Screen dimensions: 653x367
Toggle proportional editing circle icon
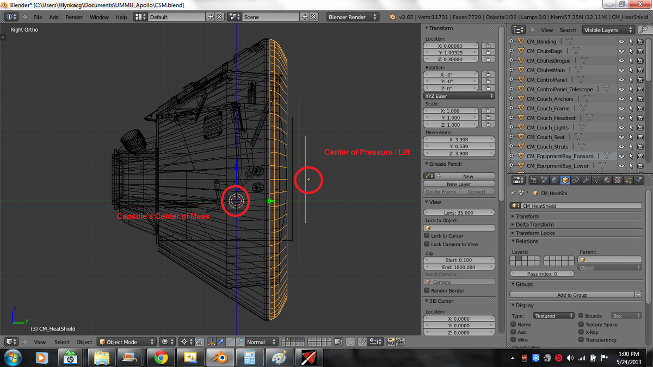[x=350, y=342]
